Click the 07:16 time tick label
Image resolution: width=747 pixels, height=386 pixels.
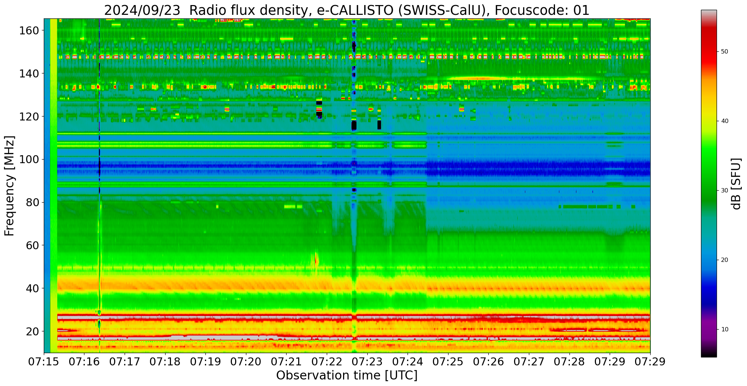tap(84, 362)
